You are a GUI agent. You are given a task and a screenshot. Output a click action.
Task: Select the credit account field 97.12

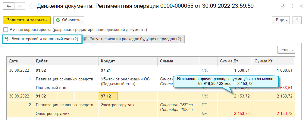108,96
